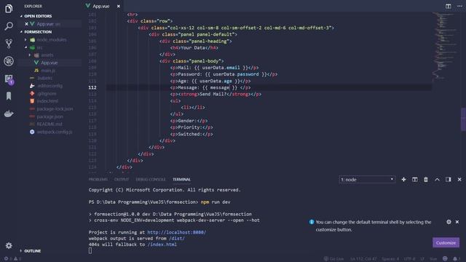Viewport: 466px width, 262px height.
Task: Click the Spaces: 4 indentation setting
Action: click(x=390, y=259)
